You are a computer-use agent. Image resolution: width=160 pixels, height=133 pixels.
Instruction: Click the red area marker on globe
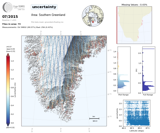pos(93,22)
